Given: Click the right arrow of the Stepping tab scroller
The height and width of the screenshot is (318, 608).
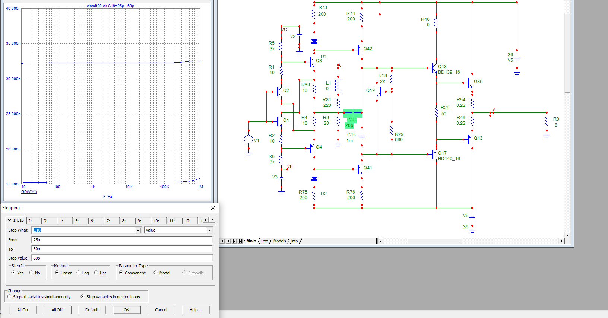Looking at the screenshot, I should 212,220.
